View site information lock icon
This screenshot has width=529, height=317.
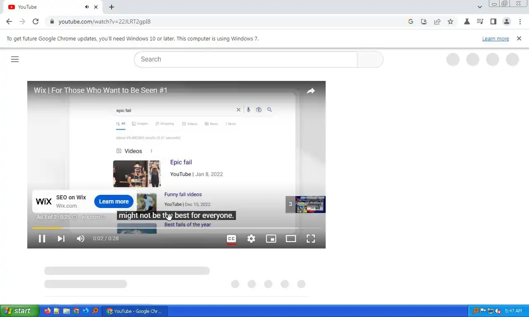52,21
